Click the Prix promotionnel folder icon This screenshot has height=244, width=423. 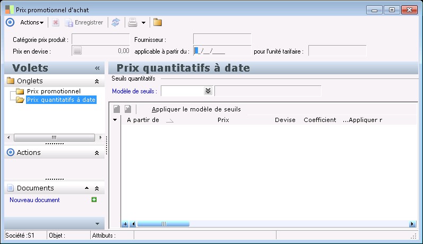tap(20, 91)
